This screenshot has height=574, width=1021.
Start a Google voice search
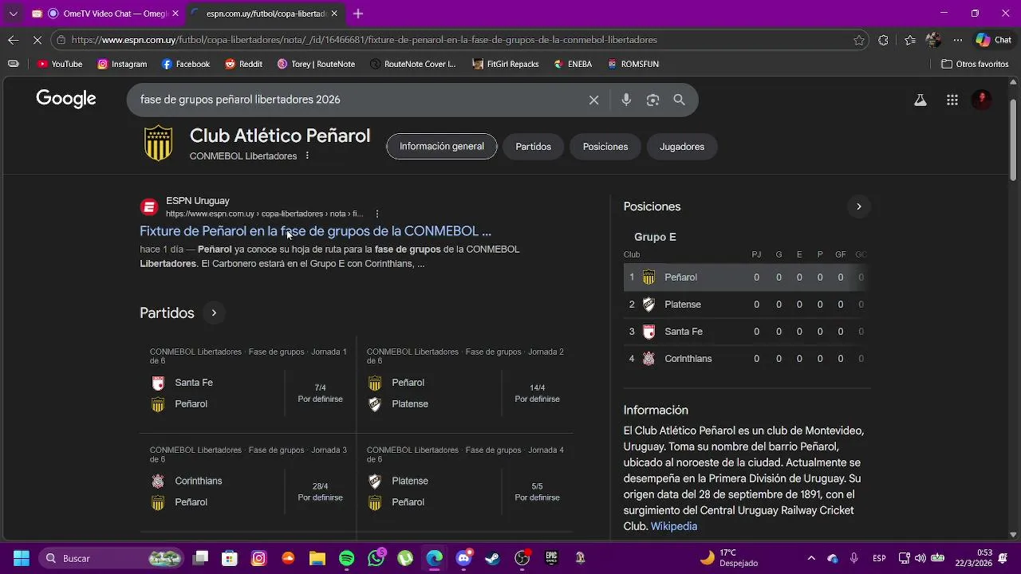(x=626, y=100)
